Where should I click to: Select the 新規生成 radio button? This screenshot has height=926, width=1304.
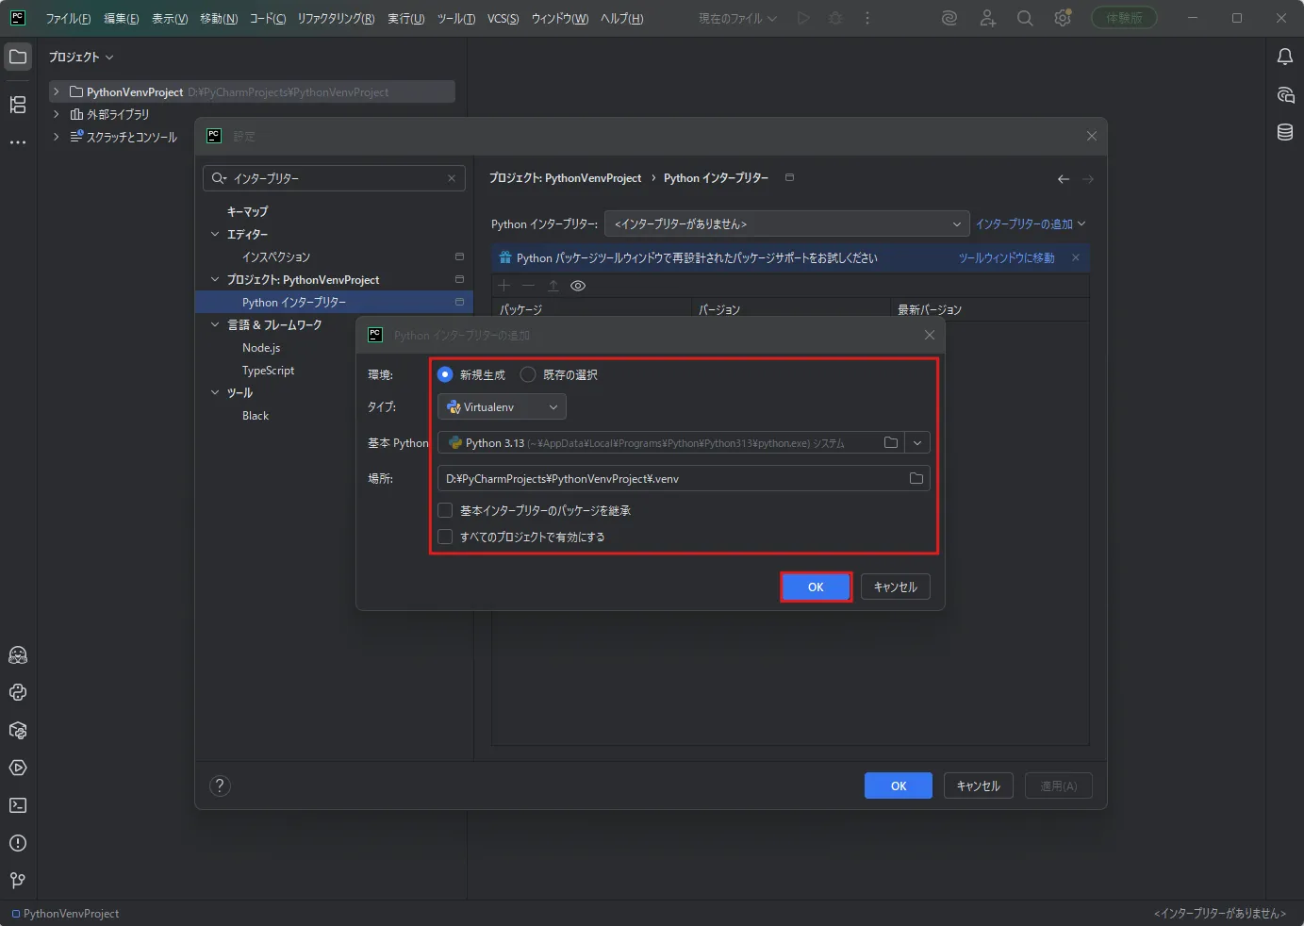coord(445,374)
